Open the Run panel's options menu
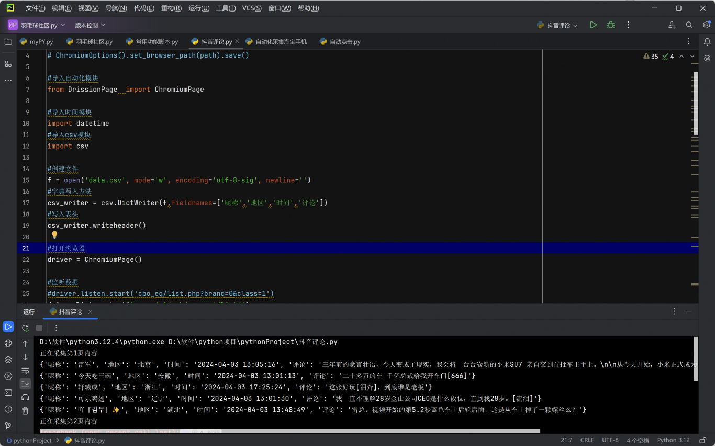 click(x=674, y=311)
